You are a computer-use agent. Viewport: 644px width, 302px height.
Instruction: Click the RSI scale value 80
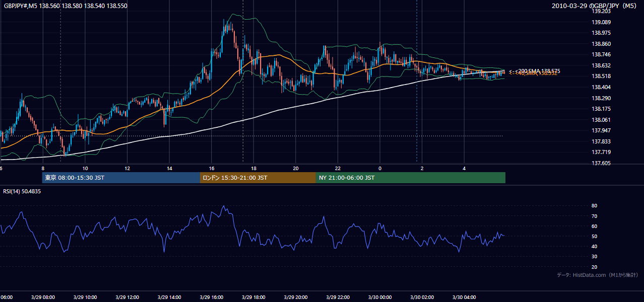coord(594,206)
